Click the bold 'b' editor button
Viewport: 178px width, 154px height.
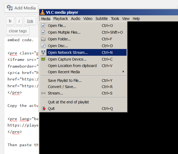tap(10, 21)
